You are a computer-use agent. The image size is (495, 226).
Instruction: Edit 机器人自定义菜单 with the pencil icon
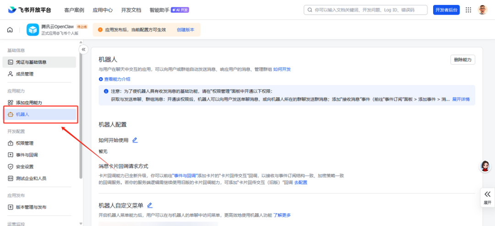pyautogui.click(x=150, y=205)
